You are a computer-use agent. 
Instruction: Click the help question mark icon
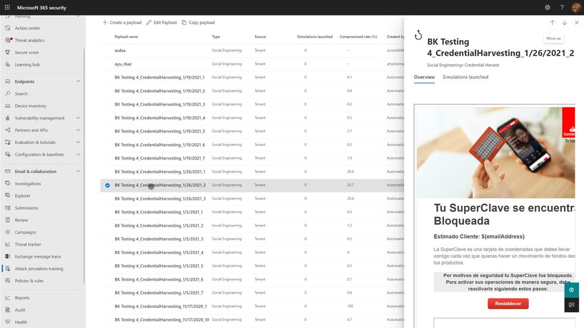point(562,7)
